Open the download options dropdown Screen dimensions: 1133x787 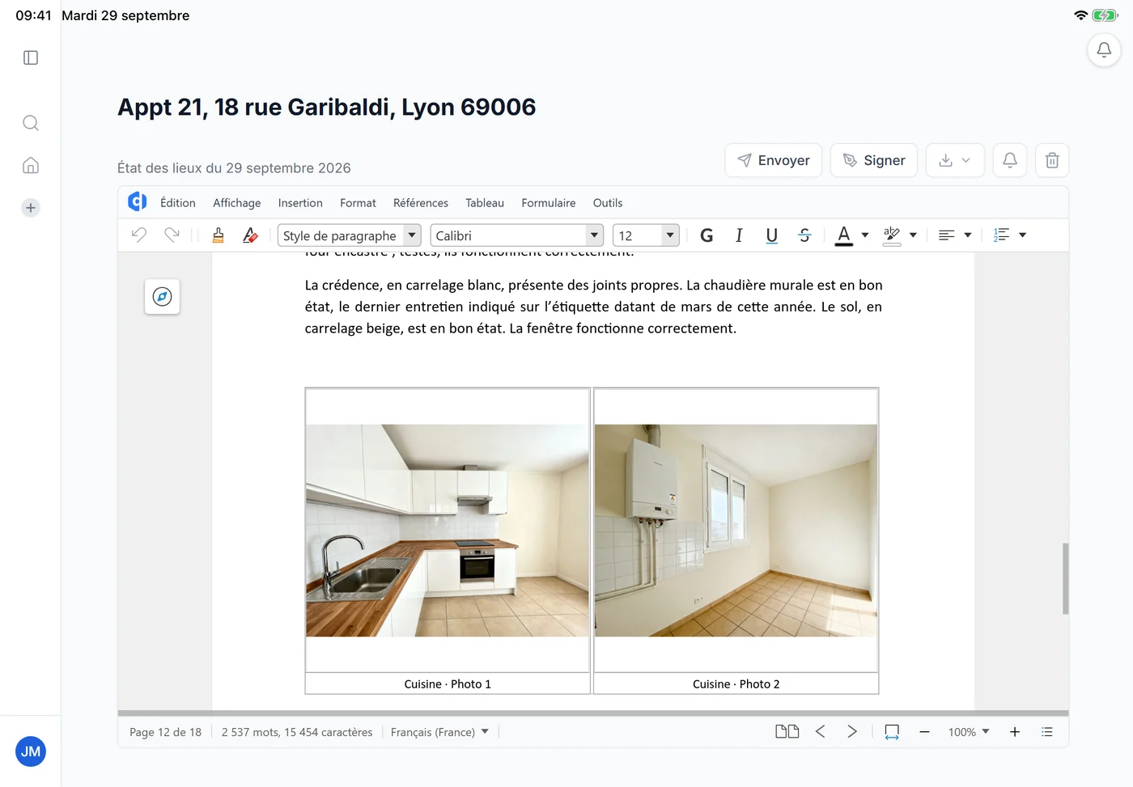coord(955,160)
